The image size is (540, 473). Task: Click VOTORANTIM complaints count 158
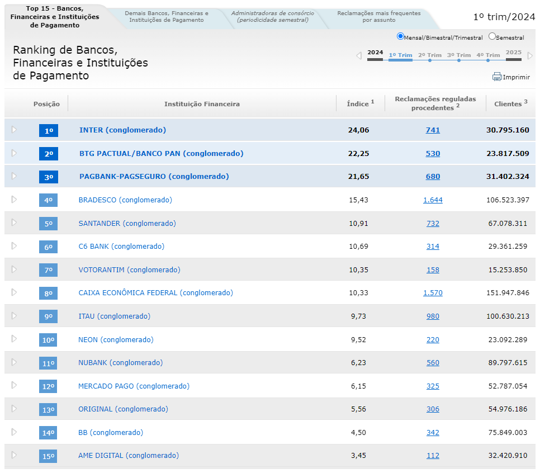coord(433,269)
